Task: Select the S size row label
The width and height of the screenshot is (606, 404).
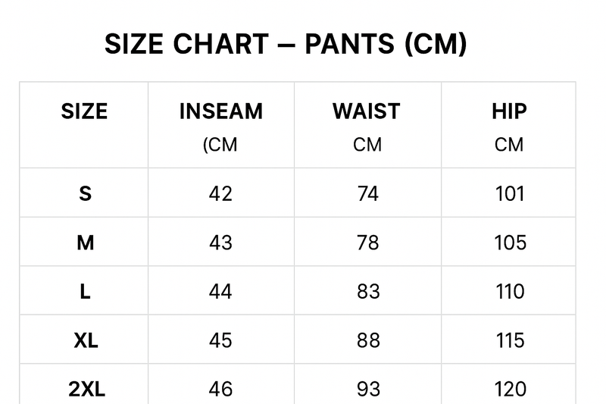Action: pos(85,194)
